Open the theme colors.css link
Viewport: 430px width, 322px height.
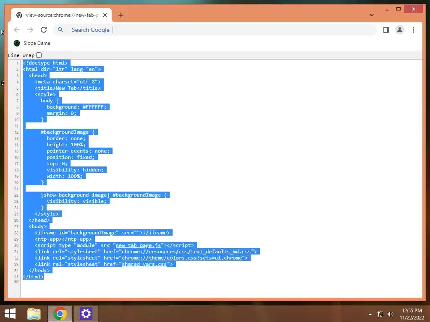[182, 258]
